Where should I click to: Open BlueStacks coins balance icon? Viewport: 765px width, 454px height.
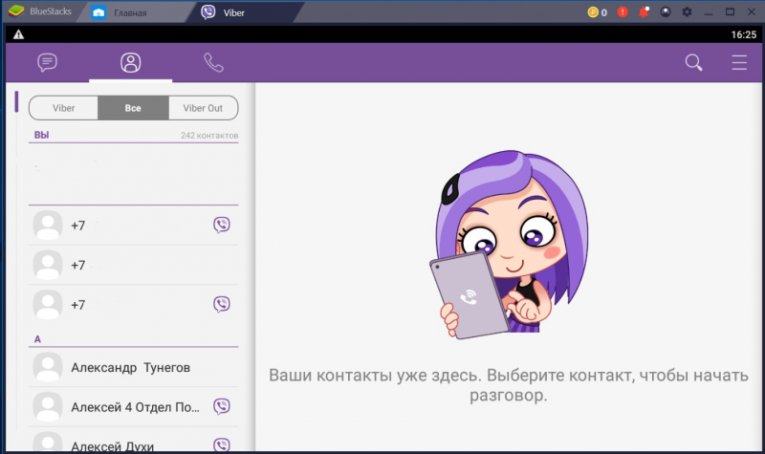point(597,12)
